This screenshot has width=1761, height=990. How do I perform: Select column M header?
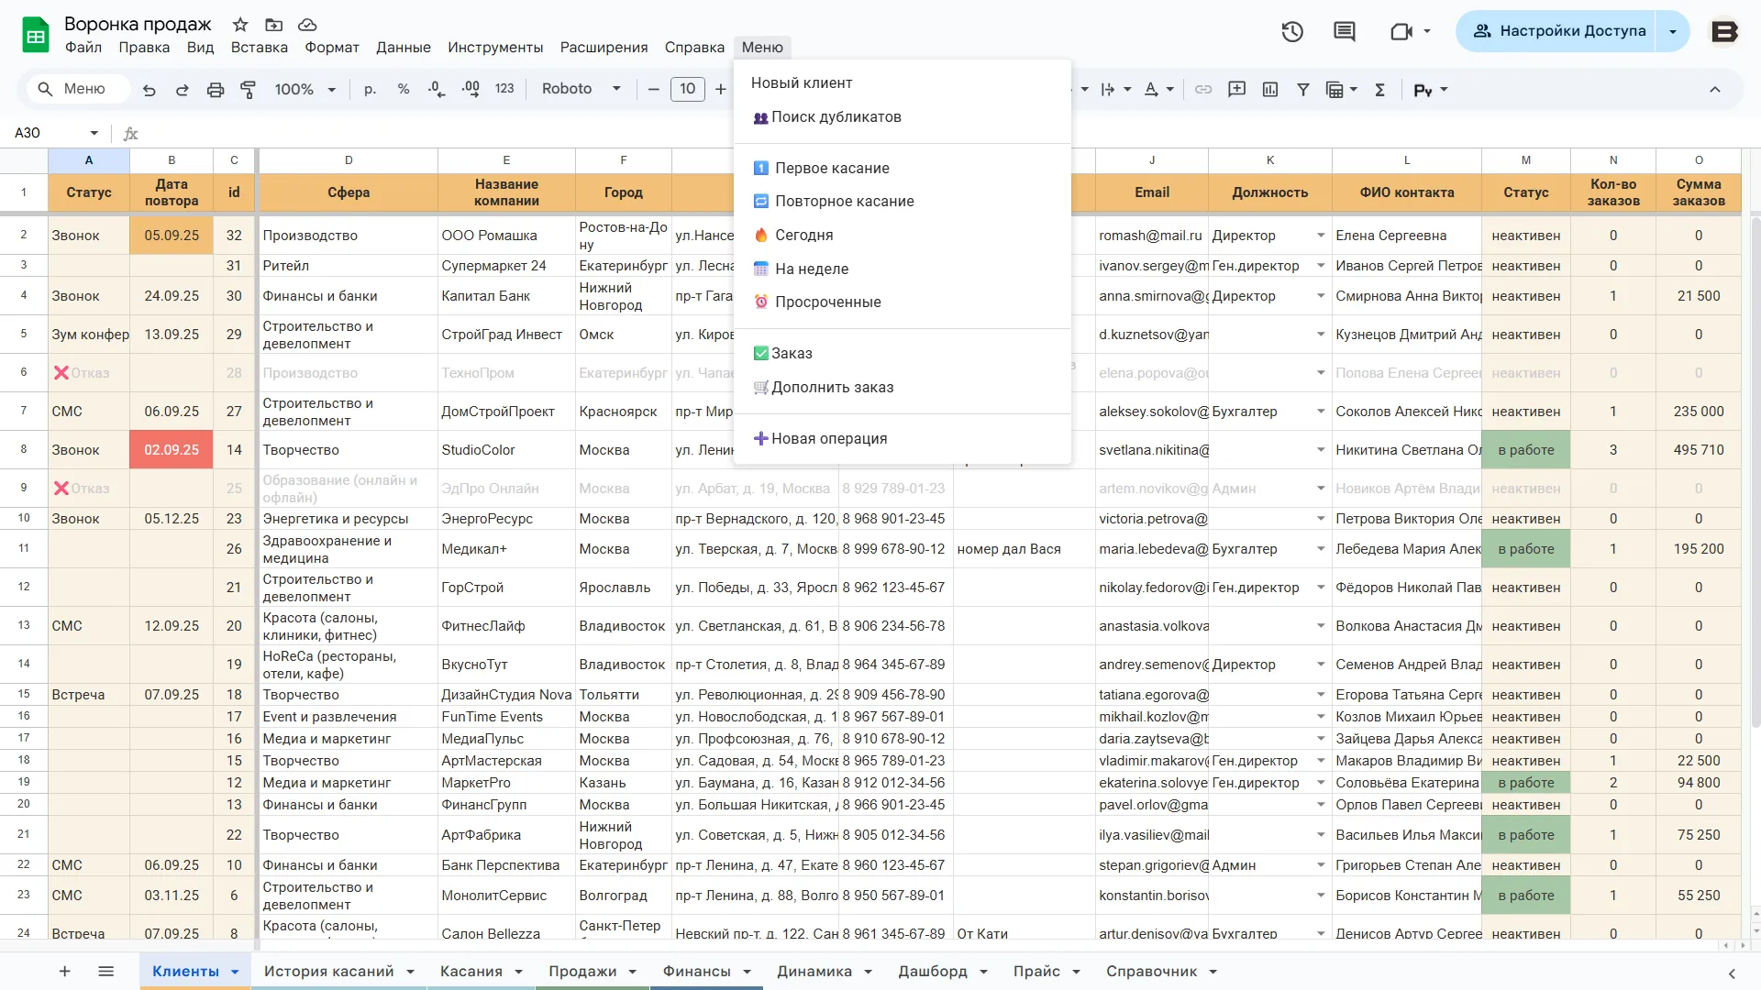[1525, 160]
